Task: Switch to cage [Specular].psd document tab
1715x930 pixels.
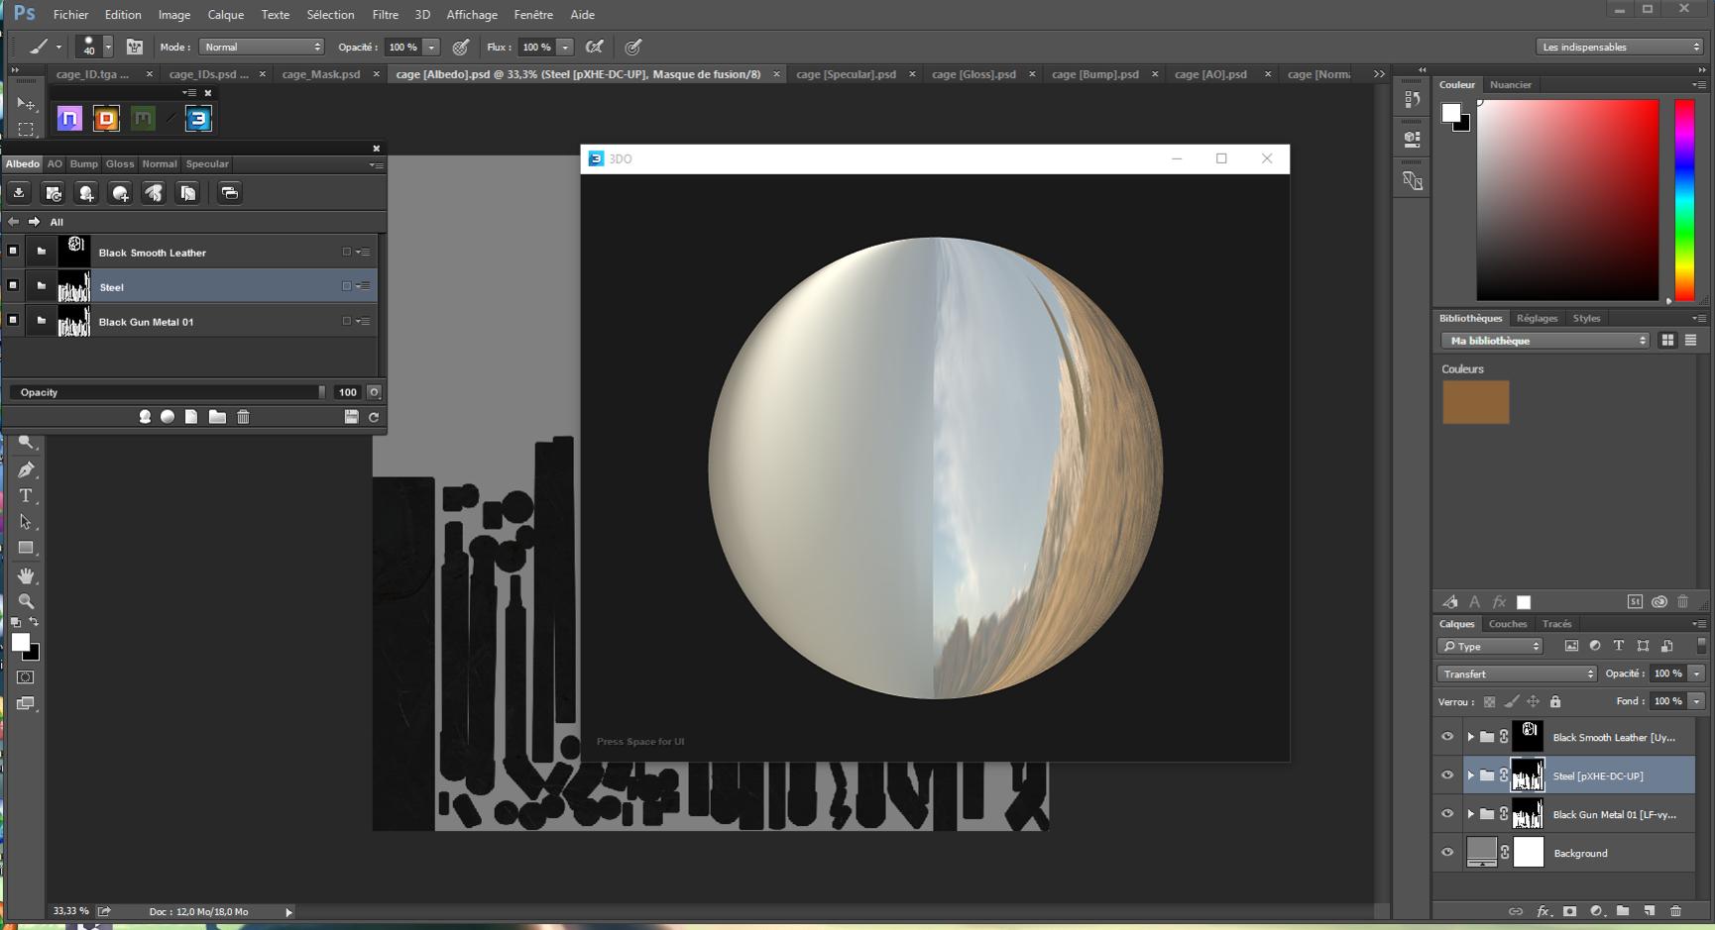Action: (x=846, y=74)
